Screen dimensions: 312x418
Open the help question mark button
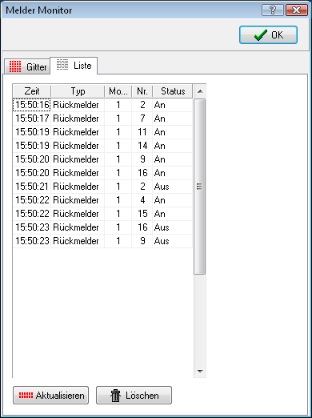point(273,10)
